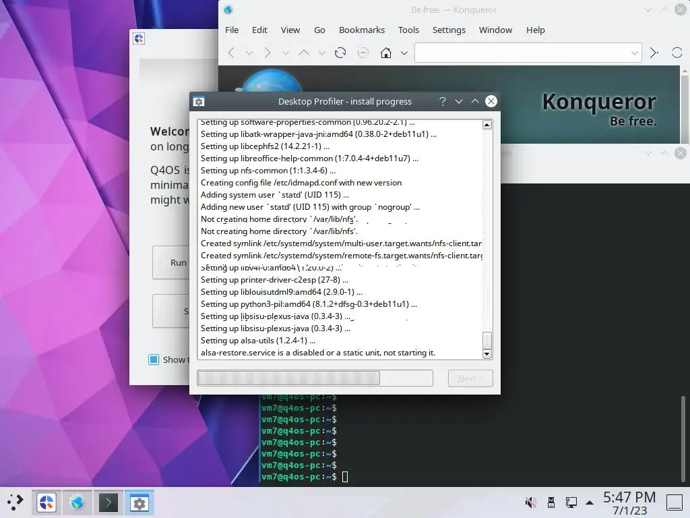Go forward in Konqueror toolbar
The width and height of the screenshot is (690, 518).
coord(267,53)
